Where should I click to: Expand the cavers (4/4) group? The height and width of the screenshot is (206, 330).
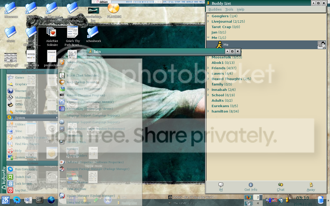pyautogui.click(x=208, y=73)
